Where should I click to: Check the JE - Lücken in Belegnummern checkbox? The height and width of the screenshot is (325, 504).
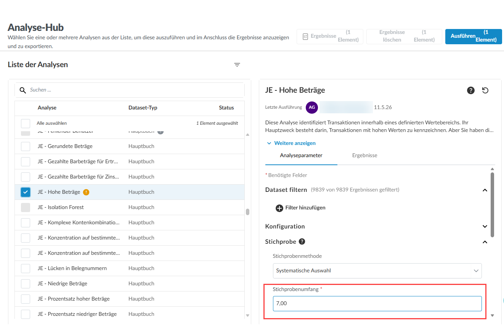(26, 268)
